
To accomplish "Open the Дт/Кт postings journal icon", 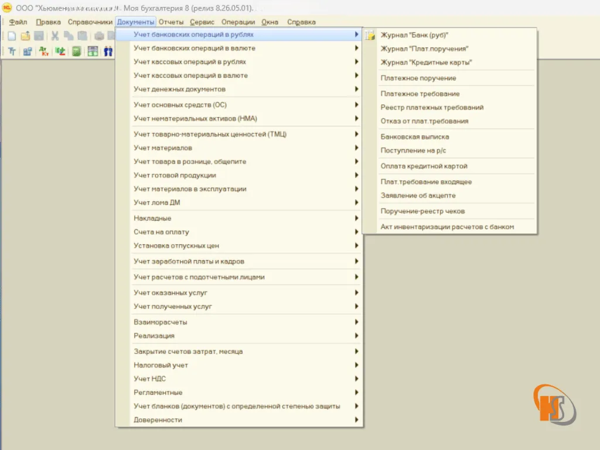I will (x=43, y=52).
